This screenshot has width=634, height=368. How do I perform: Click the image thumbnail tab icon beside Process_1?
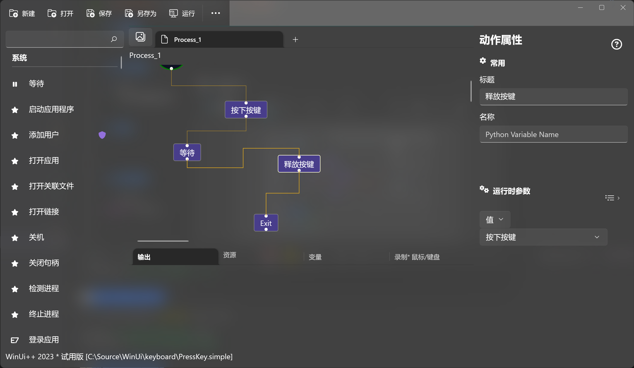pyautogui.click(x=140, y=37)
